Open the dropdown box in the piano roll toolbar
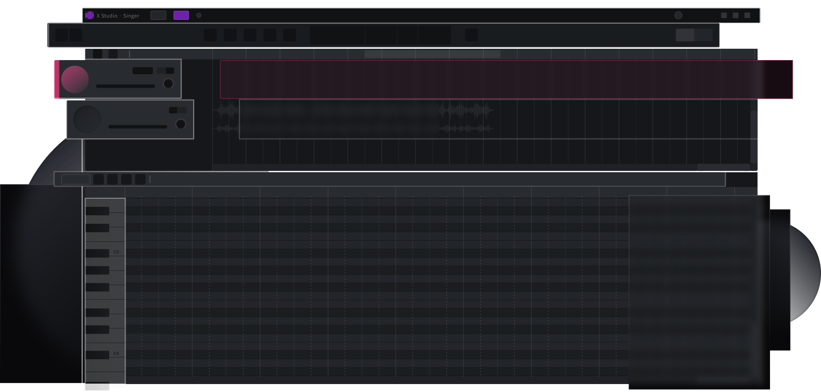 click(x=75, y=180)
